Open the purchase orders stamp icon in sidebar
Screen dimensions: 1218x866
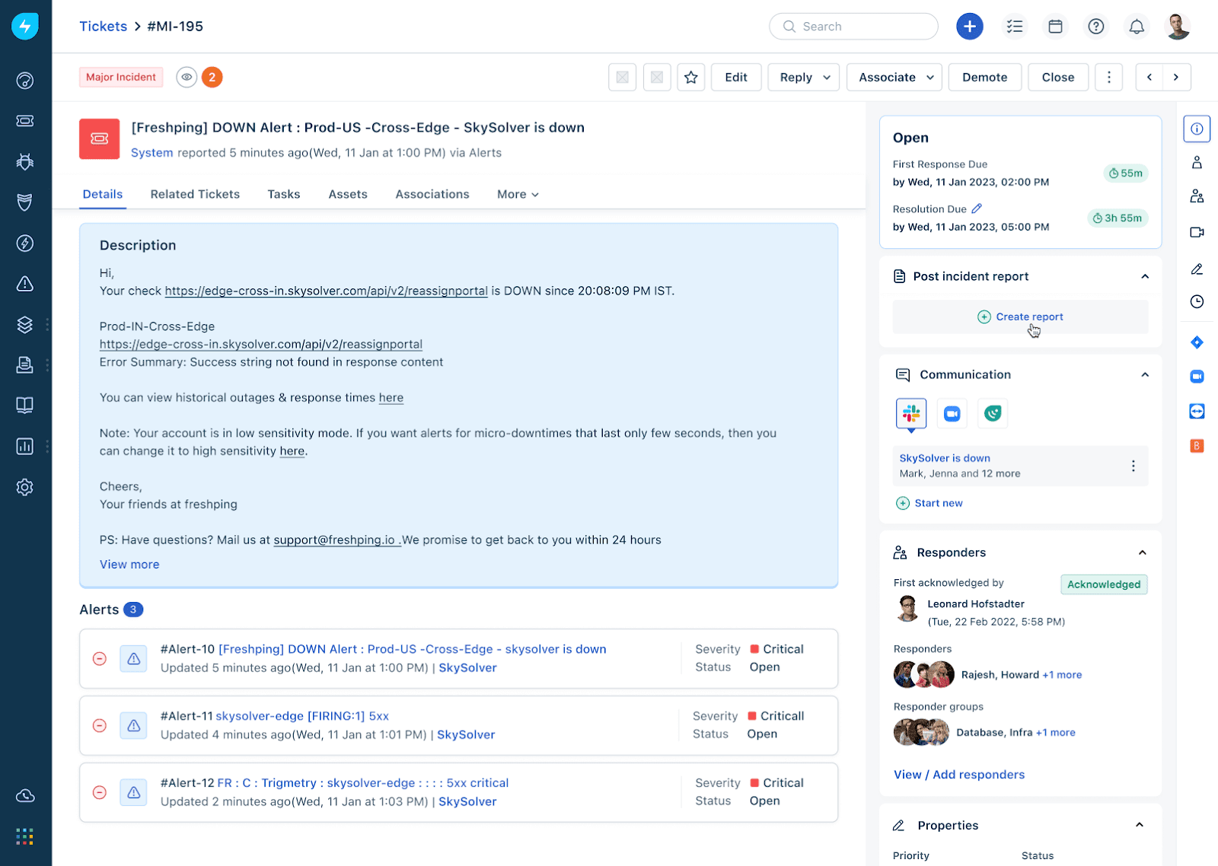pyautogui.click(x=25, y=365)
